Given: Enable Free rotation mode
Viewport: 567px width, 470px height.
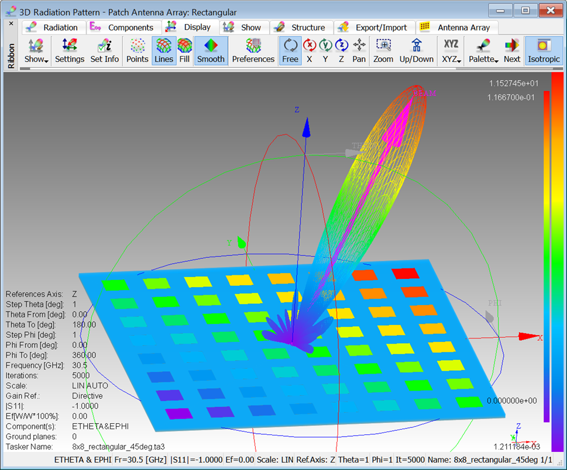Looking at the screenshot, I should (290, 51).
